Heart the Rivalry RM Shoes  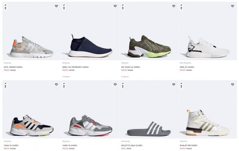point(232,84)
